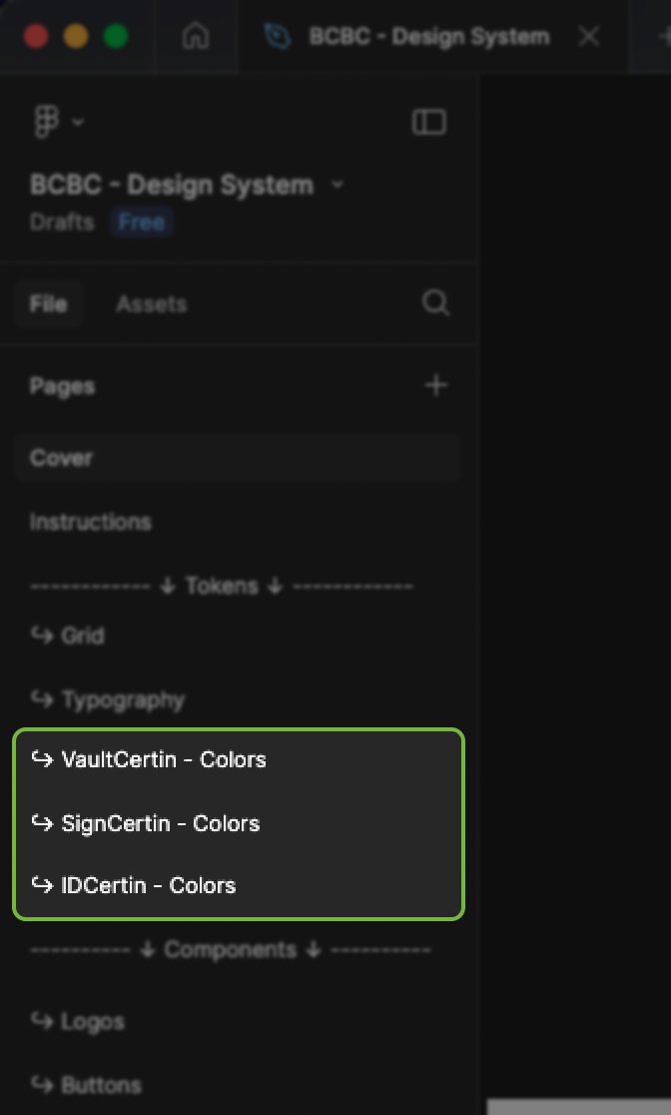Viewport: 671px width, 1115px height.
Task: Open dropdown arrow next to Figma logo
Action: tap(78, 123)
